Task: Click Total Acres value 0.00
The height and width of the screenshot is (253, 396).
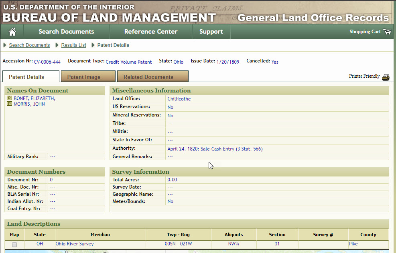Action: [172, 180]
